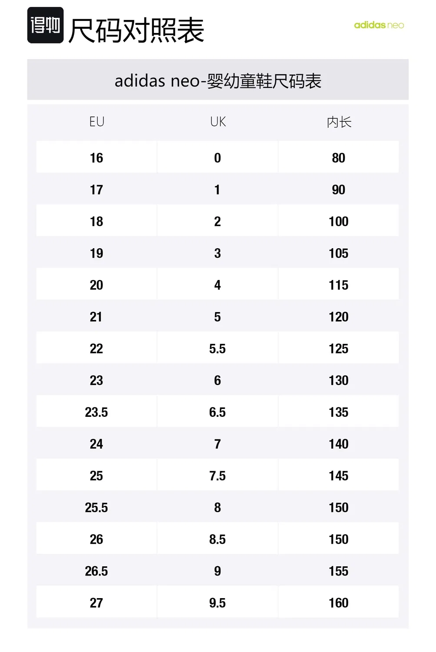Click the adidas neo-婴幼童鞋尺码表 table header
The height and width of the screenshot is (652, 436).
[x=218, y=81]
